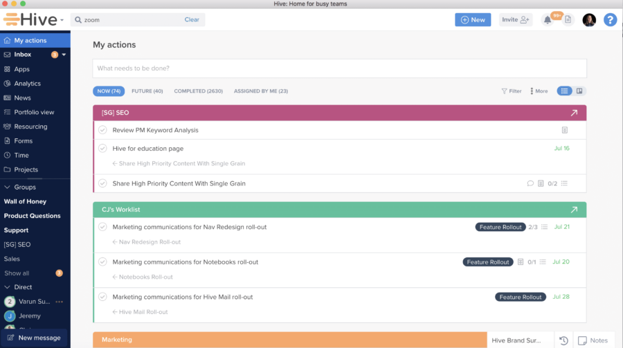Complete Marketing communications for Notebooks roll-out
Screen dimensions: 623x348
[x=102, y=262]
